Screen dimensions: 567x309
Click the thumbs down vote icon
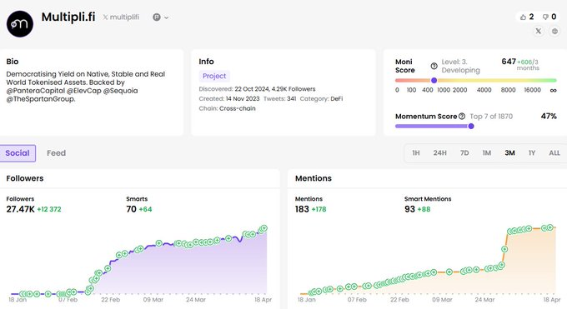[x=545, y=17]
